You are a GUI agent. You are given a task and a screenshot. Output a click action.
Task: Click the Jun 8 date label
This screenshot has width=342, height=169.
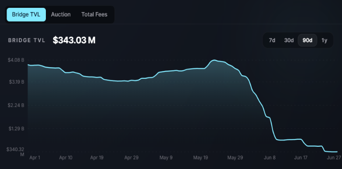point(269,158)
